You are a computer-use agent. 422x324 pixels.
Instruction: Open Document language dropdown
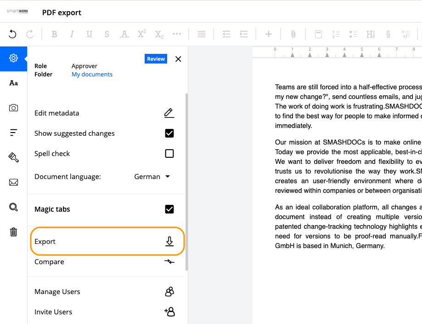152,177
